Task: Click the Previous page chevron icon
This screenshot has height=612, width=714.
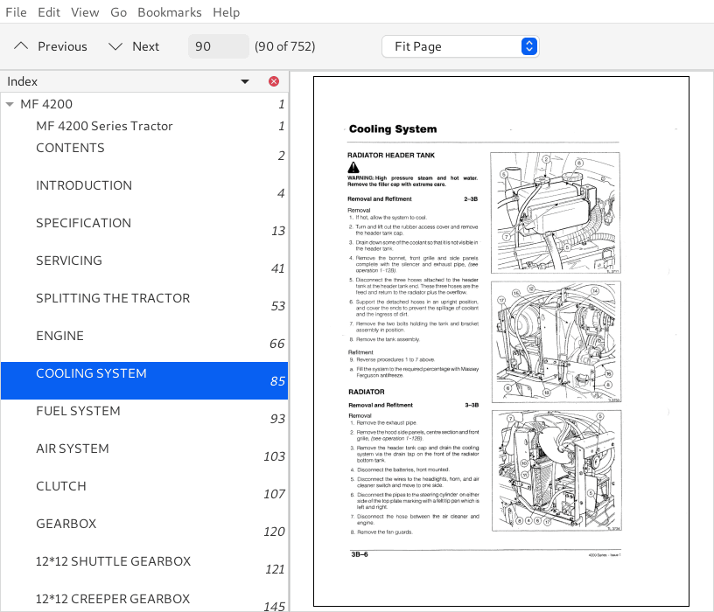Action: pyautogui.click(x=21, y=45)
